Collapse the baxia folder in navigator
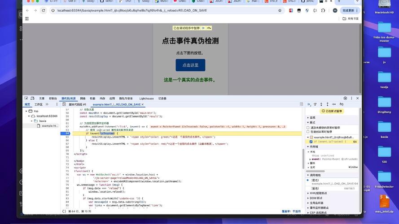This screenshot has width=399, height=224. 32,121
